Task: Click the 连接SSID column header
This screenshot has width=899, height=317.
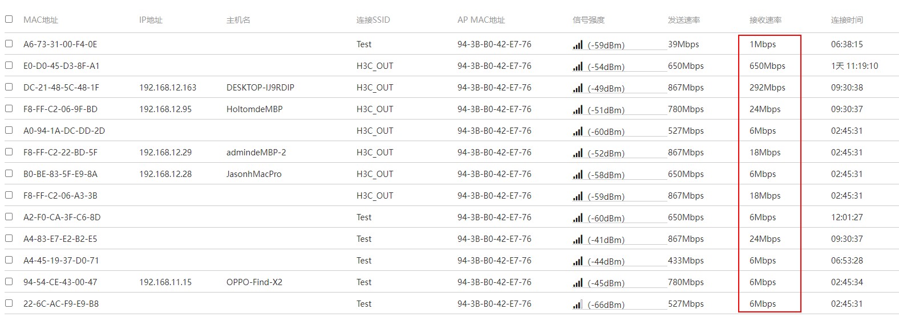Action: click(x=373, y=20)
